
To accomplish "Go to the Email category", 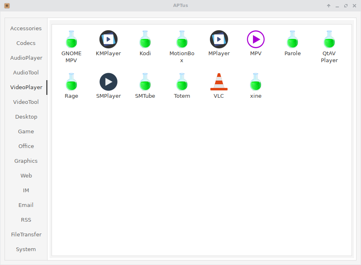I will (26, 205).
